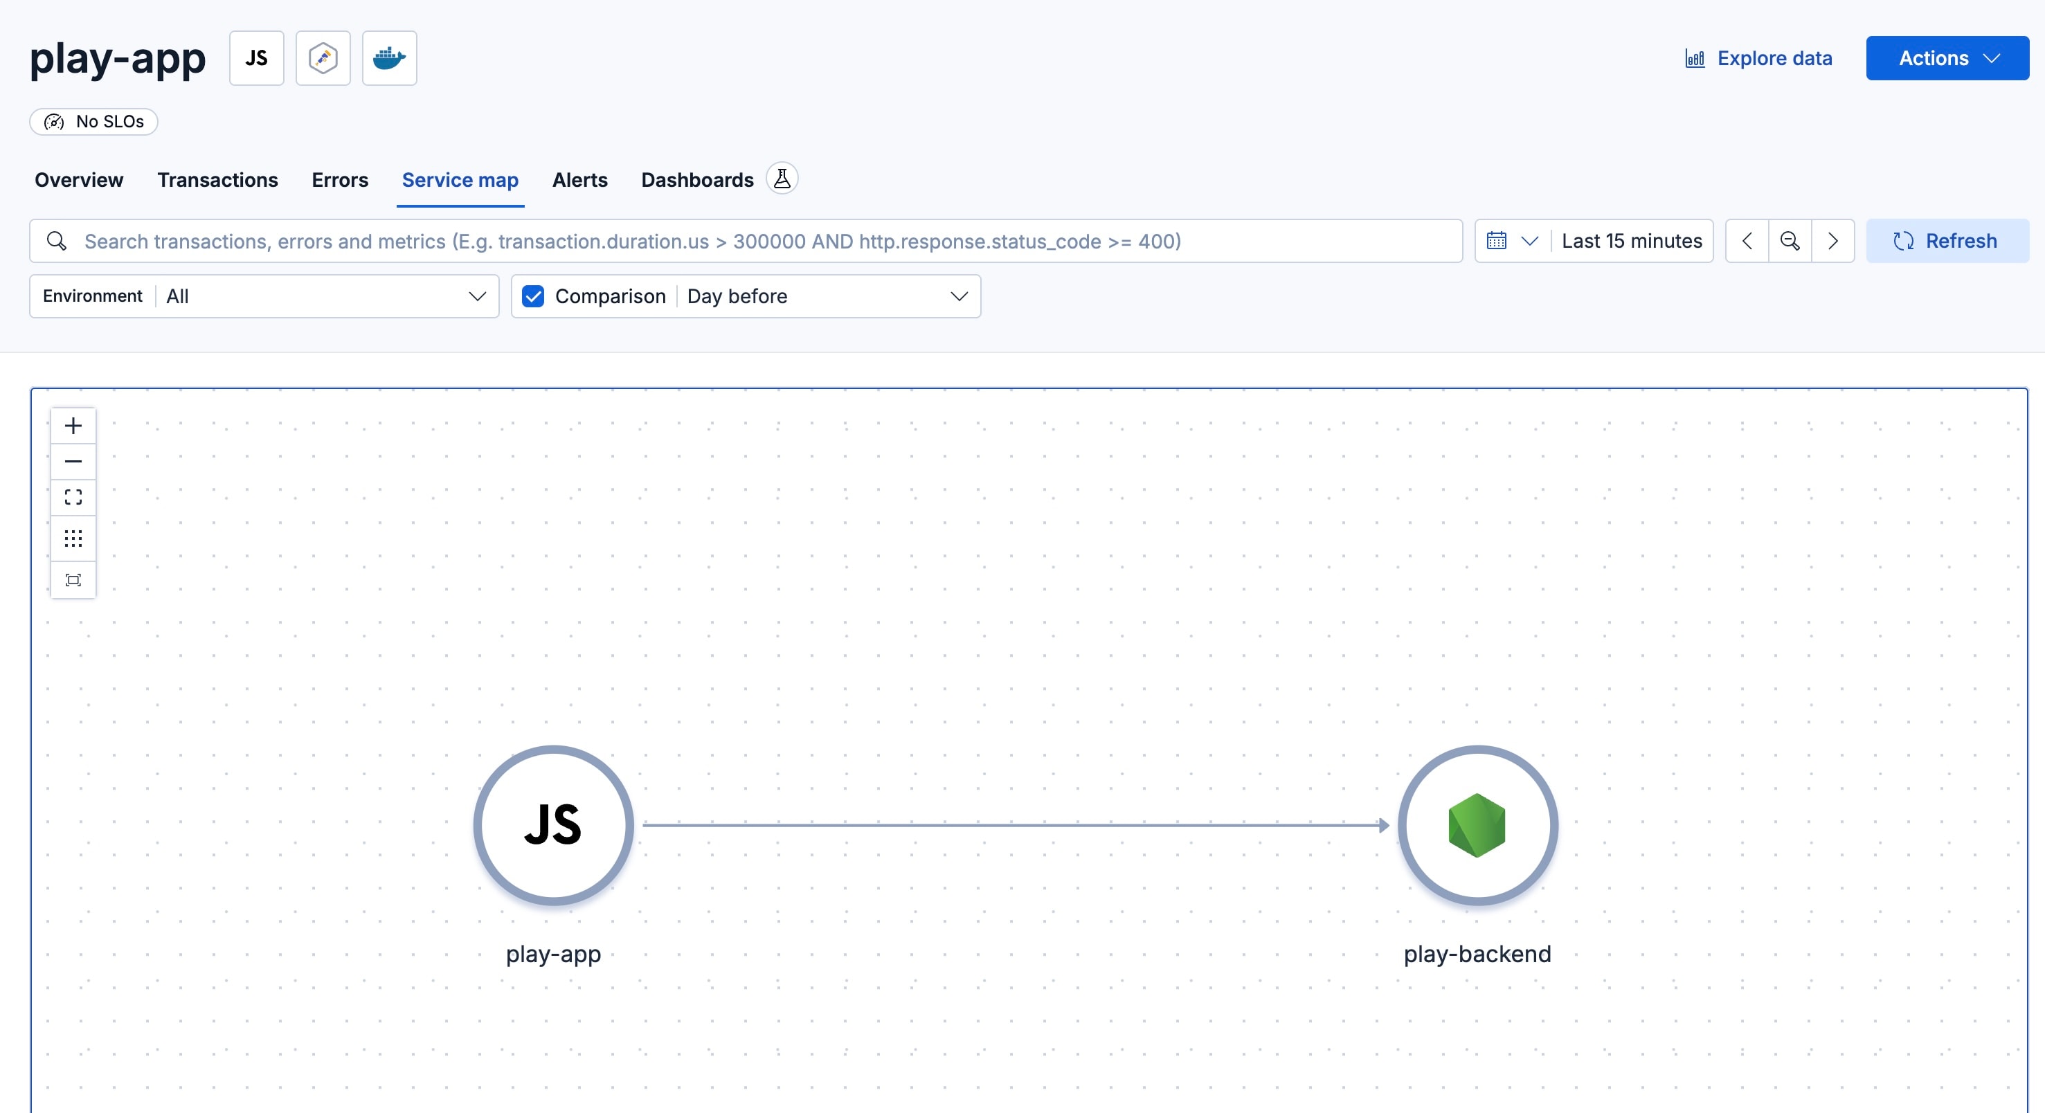Zoom out the time range
The width and height of the screenshot is (2045, 1113).
(1790, 241)
